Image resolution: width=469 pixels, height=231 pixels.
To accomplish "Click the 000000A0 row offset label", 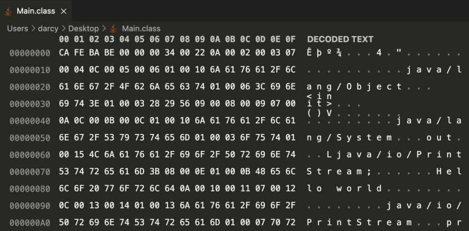I will (30, 222).
